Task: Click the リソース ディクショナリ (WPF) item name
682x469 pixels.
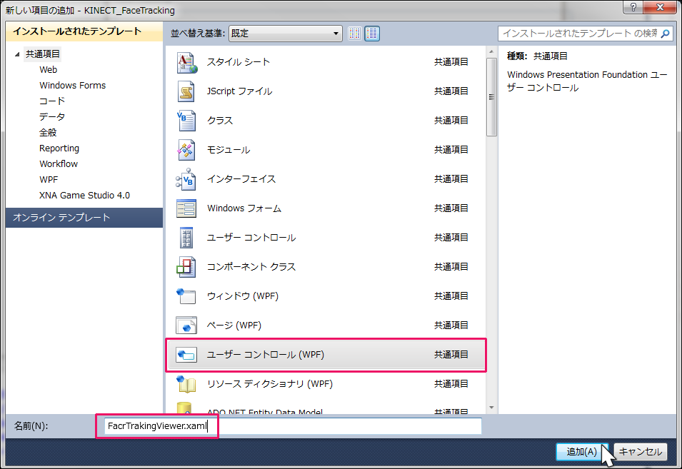Action: [x=270, y=384]
